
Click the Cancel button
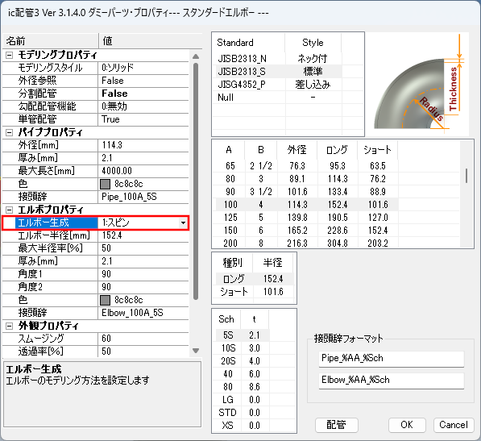(454, 425)
